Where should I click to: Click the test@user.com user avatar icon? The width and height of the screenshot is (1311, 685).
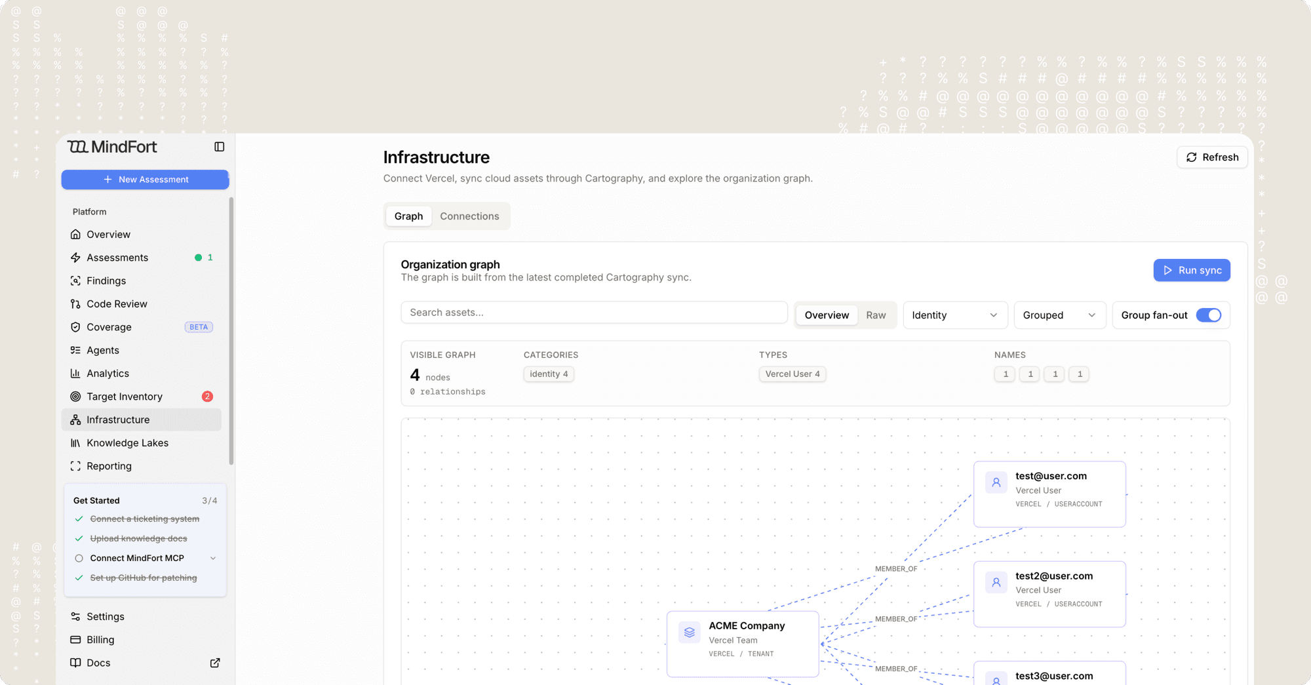996,482
